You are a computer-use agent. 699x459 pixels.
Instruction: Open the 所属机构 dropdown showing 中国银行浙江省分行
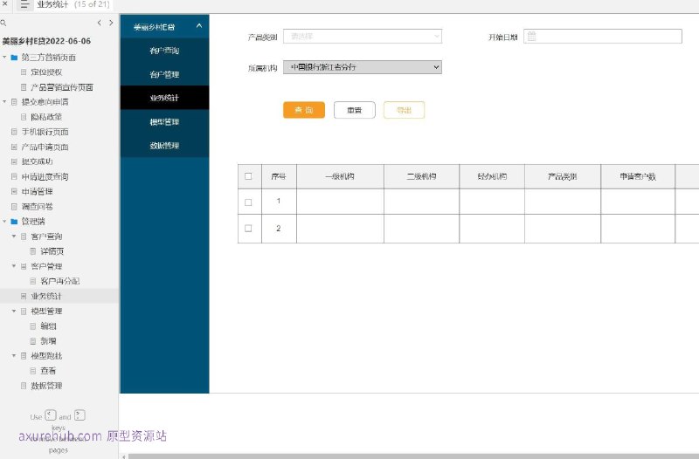(363, 67)
